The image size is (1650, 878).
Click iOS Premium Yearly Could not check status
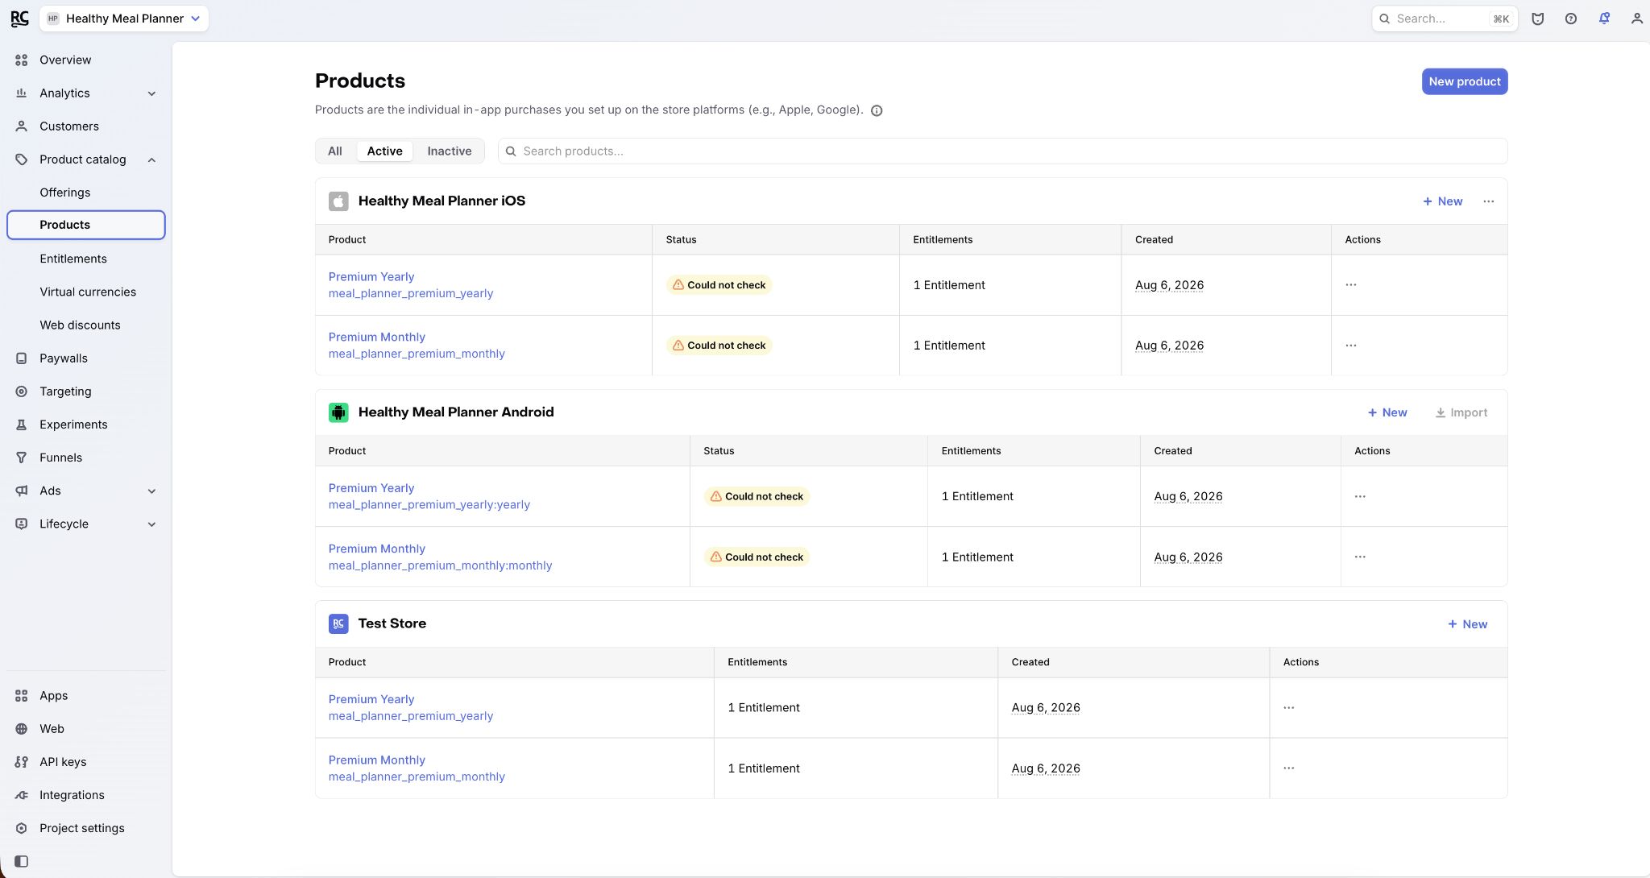point(719,285)
